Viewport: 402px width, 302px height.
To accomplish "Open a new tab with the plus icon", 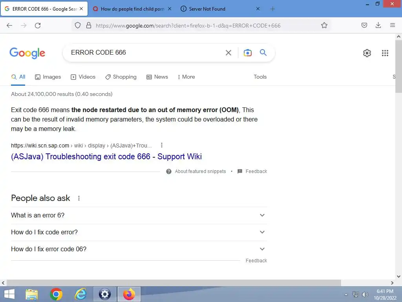I will pos(272,9).
